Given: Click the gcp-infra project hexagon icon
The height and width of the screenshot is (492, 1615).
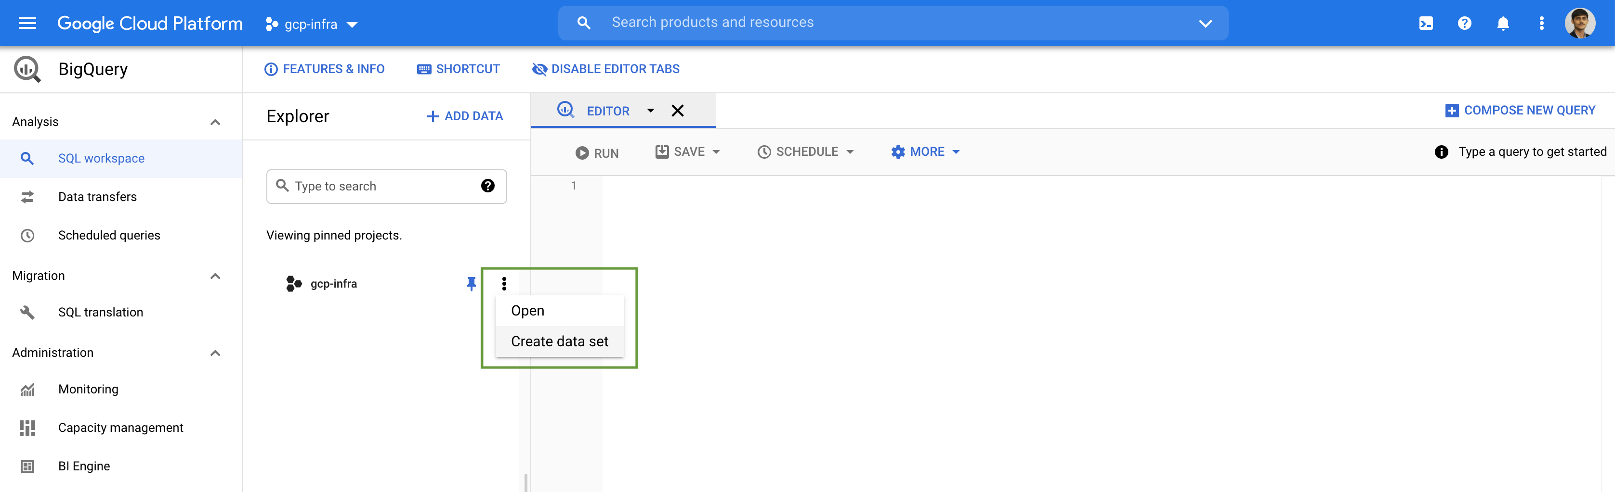Looking at the screenshot, I should tap(293, 284).
